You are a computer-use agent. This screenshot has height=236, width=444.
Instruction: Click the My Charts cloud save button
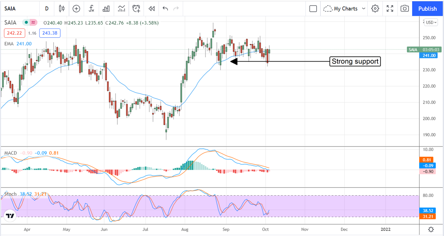[x=340, y=8]
